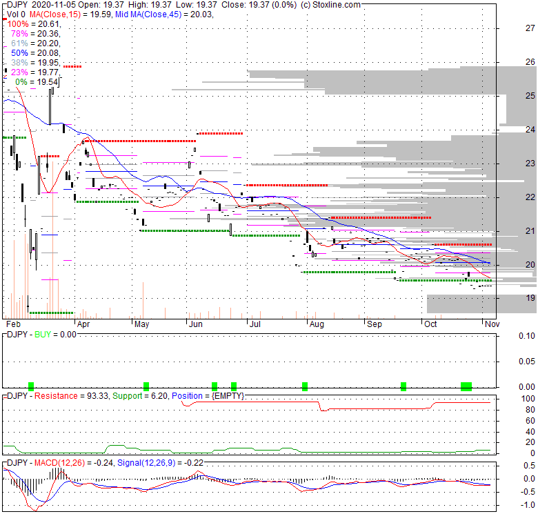Screen dimensions: 538x514
Task: Click the 50% = 20.08 Fibonacci level
Action: coord(36,53)
